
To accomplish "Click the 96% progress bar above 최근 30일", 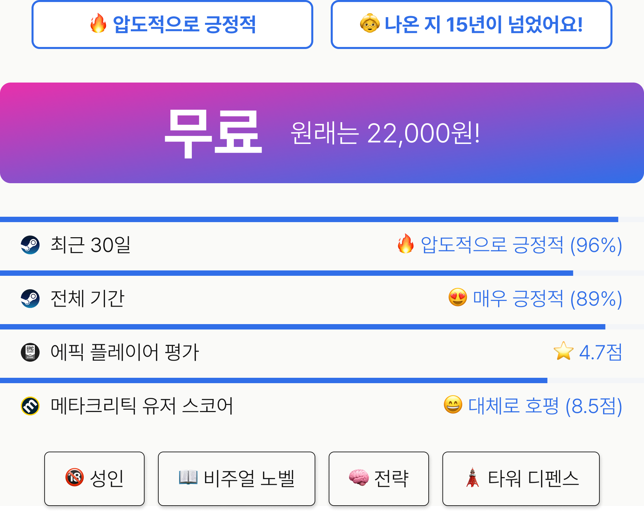I will (322, 219).
